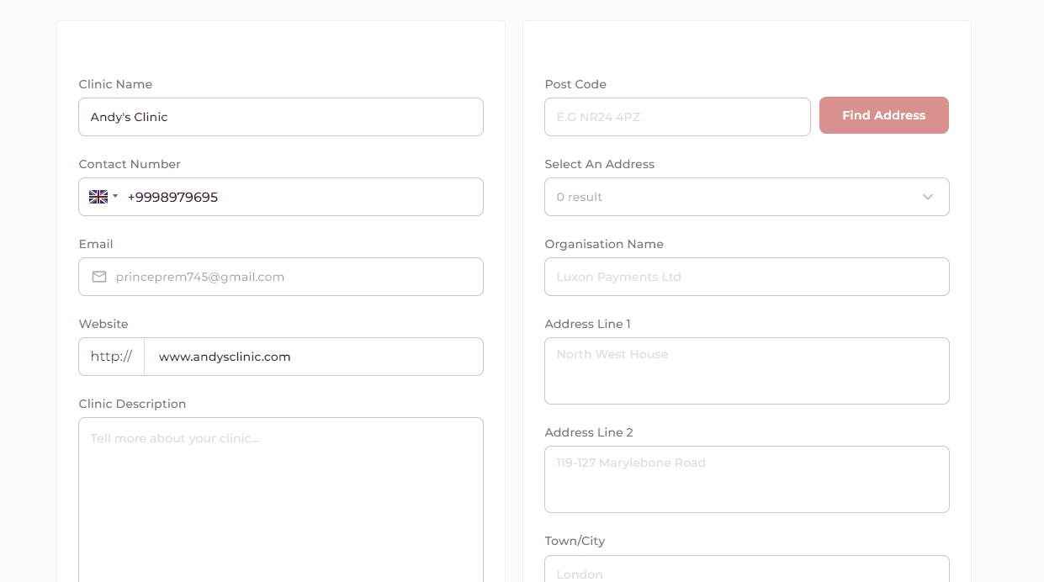Select the Email address input
This screenshot has width=1044, height=582.
[x=294, y=277]
